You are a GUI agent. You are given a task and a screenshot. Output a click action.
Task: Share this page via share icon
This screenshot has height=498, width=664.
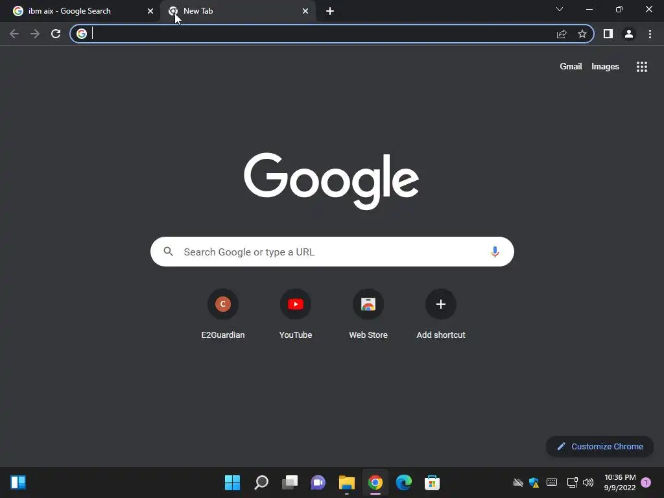coord(562,34)
